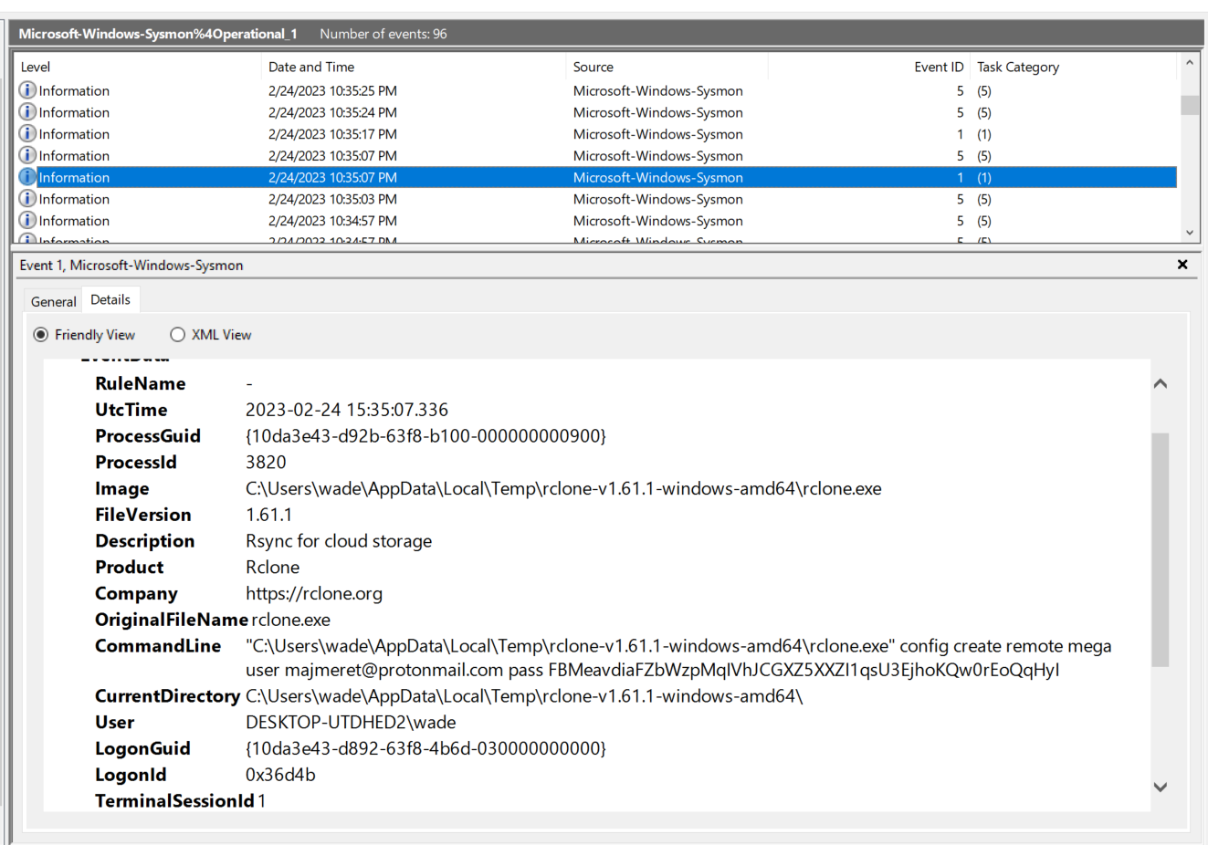Click the Information icon on the partially visible bottom event

[26, 239]
